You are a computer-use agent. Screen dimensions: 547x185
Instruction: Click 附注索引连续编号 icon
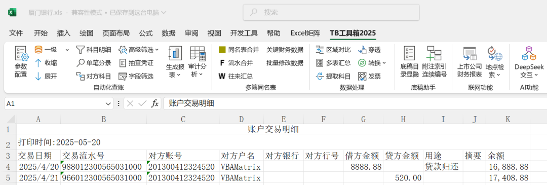point(435,53)
